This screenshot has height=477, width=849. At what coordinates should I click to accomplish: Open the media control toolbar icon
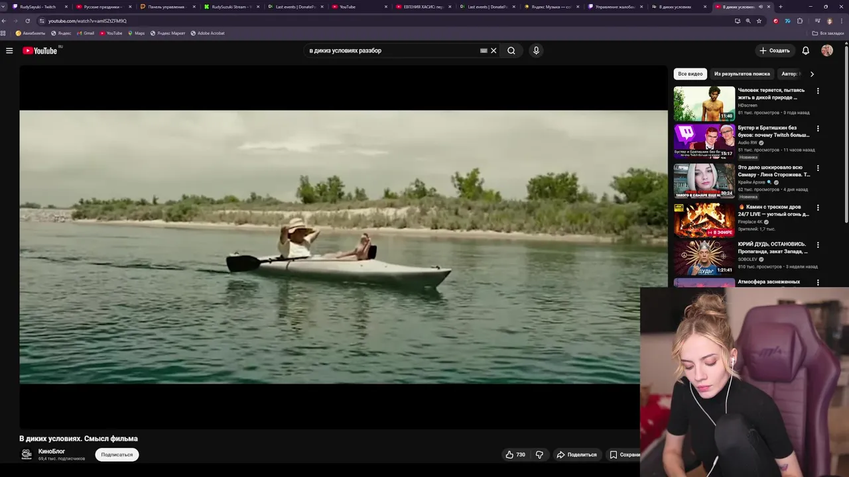coord(816,21)
